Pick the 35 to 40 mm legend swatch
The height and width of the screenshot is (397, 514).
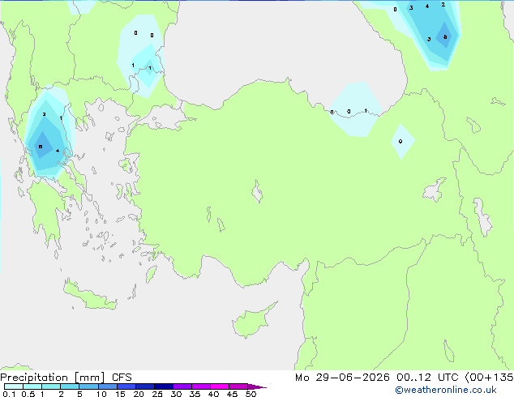201,386
